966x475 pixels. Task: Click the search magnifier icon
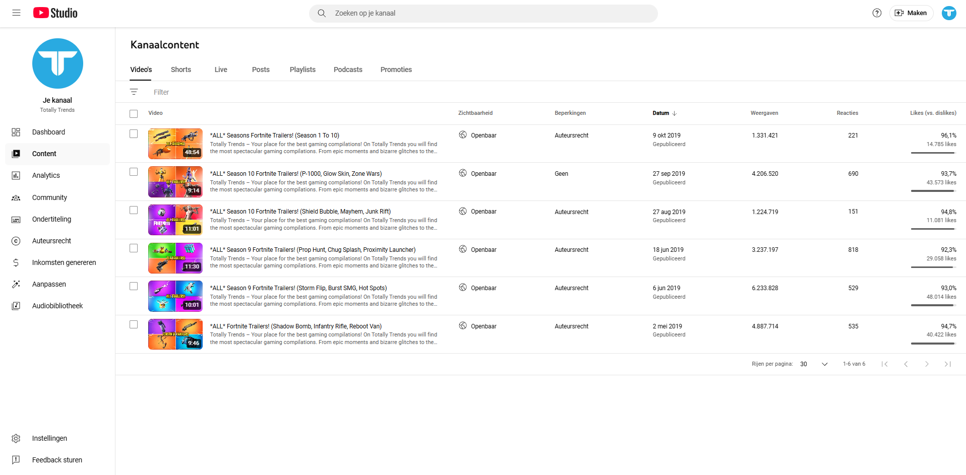point(322,13)
